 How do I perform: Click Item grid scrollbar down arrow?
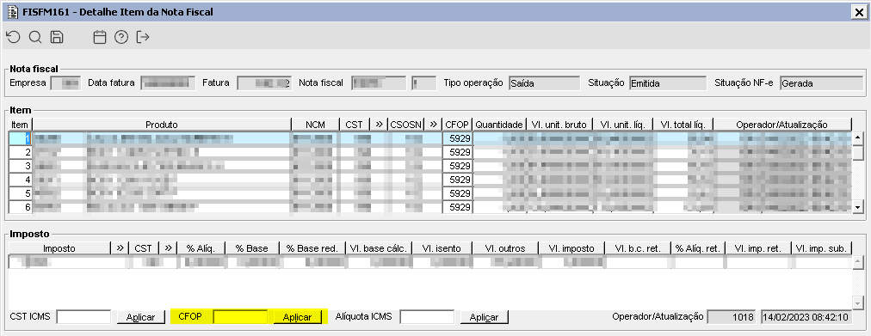[858, 207]
